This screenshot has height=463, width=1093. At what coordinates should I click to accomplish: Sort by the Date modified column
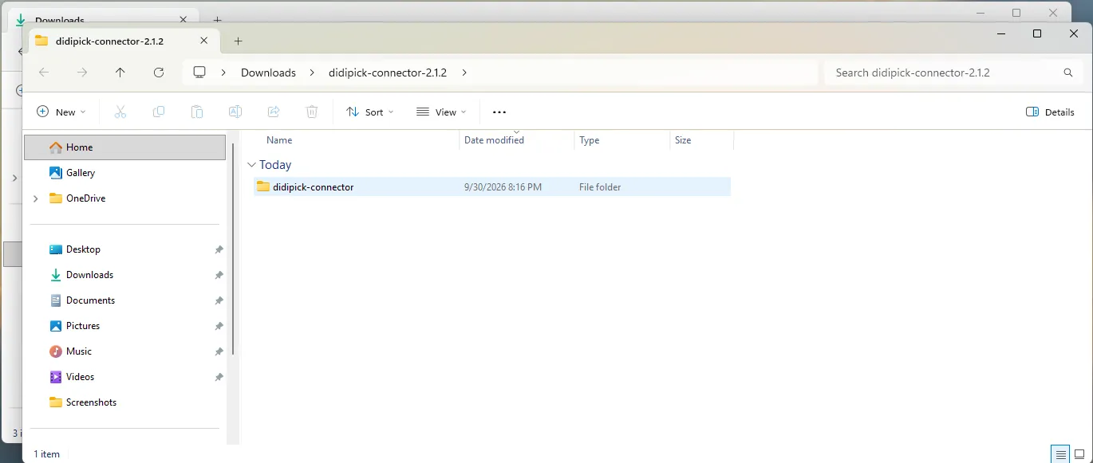[x=494, y=140]
